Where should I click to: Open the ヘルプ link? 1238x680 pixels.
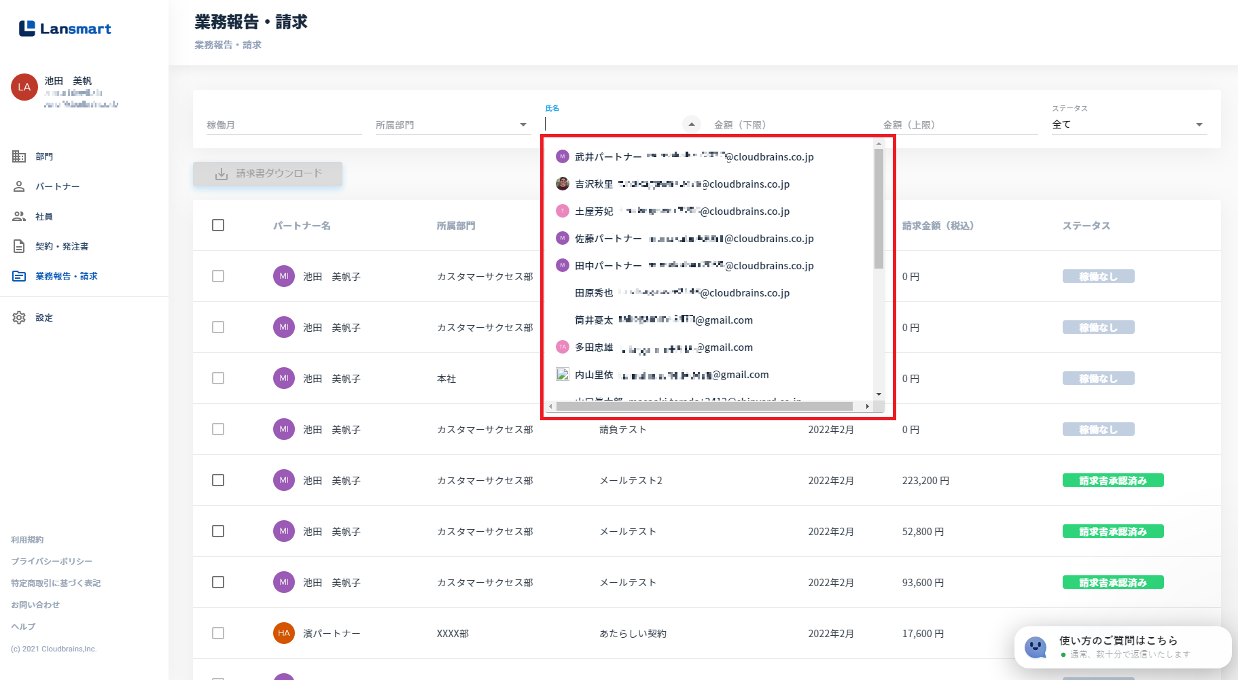pyautogui.click(x=23, y=627)
